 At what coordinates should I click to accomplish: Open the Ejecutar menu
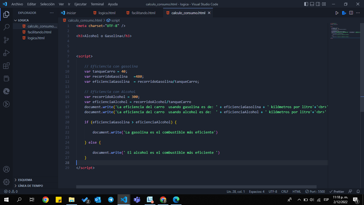point(80,4)
